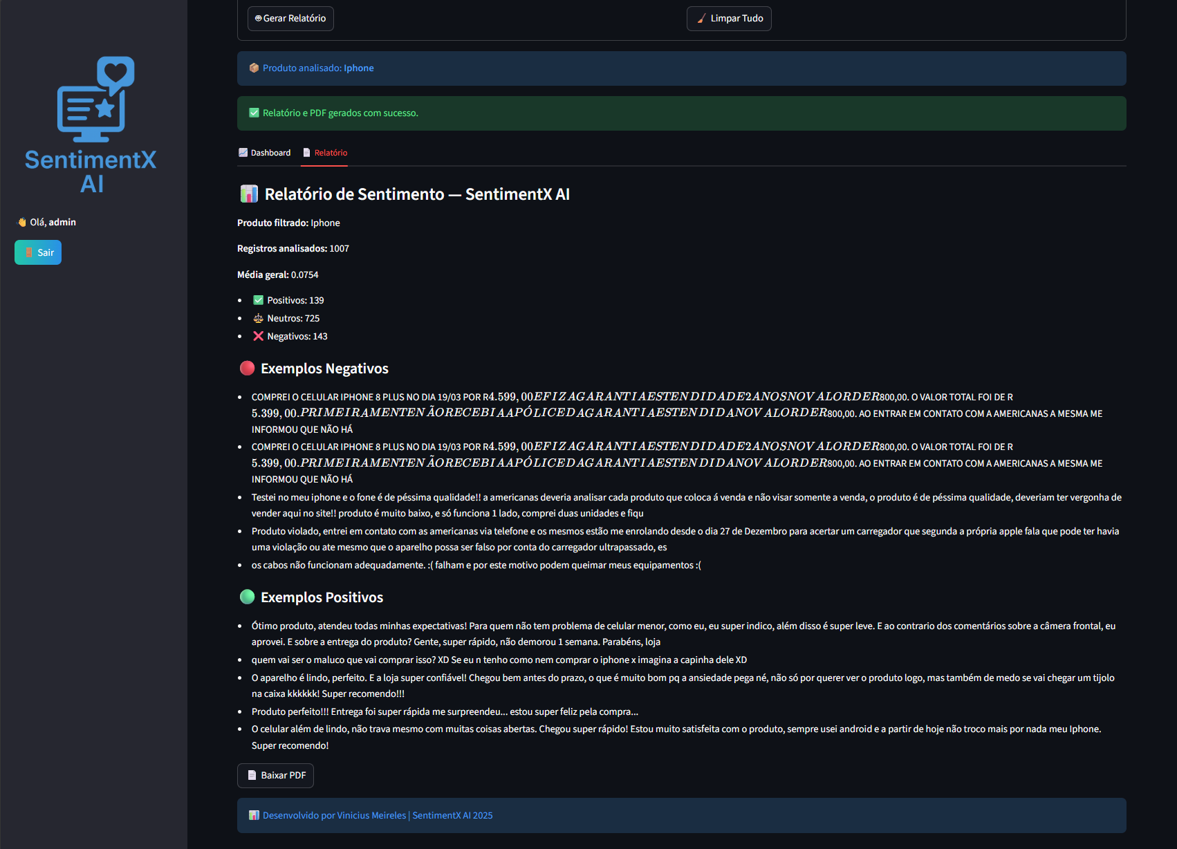Select the Relatório tab
The width and height of the screenshot is (1177, 849).
tap(325, 153)
